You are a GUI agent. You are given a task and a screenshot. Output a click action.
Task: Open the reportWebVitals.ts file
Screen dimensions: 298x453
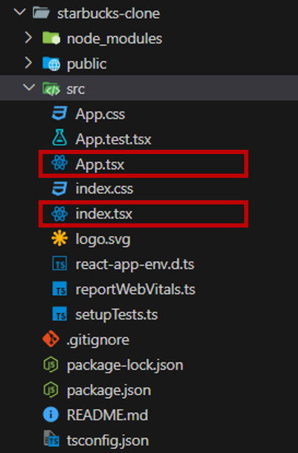(136, 290)
